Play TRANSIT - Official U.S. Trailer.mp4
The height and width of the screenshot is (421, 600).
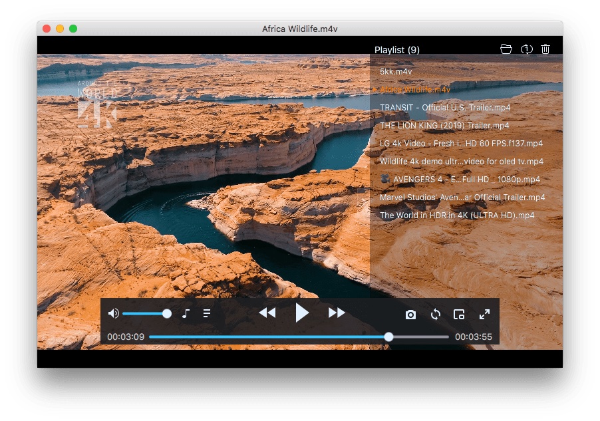click(x=445, y=108)
